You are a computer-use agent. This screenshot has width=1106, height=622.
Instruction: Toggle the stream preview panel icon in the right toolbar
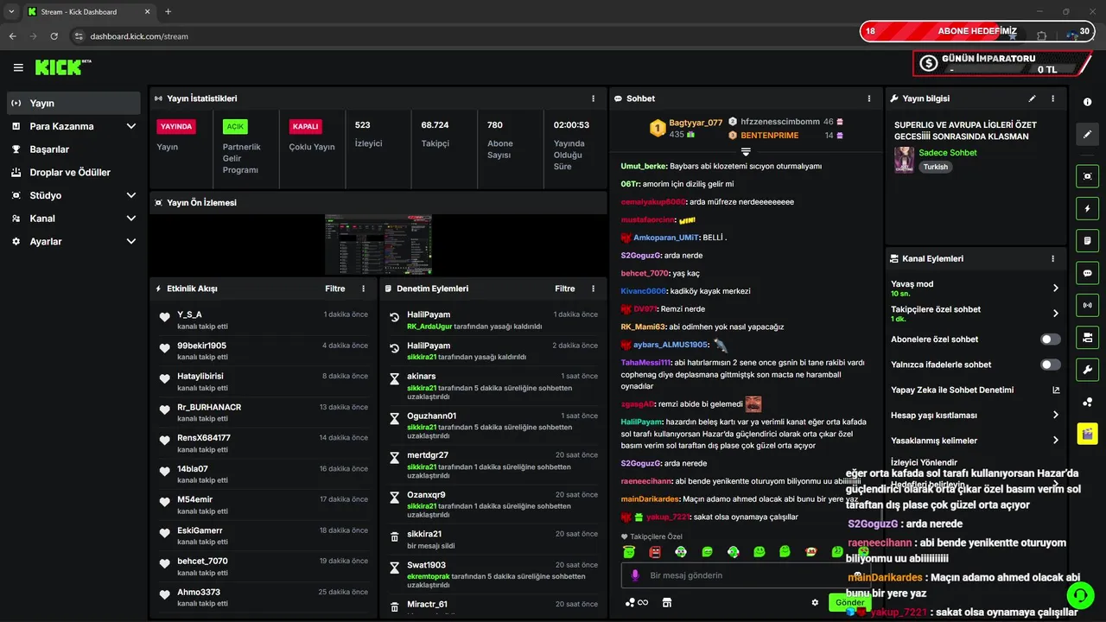[x=1087, y=176]
